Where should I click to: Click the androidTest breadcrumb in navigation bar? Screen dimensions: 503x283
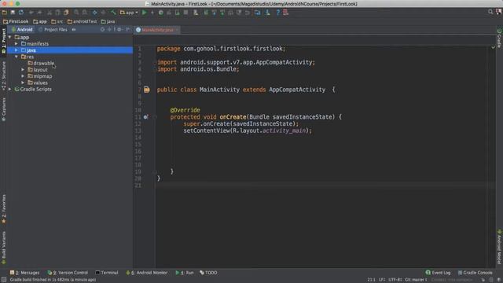[x=82, y=21]
